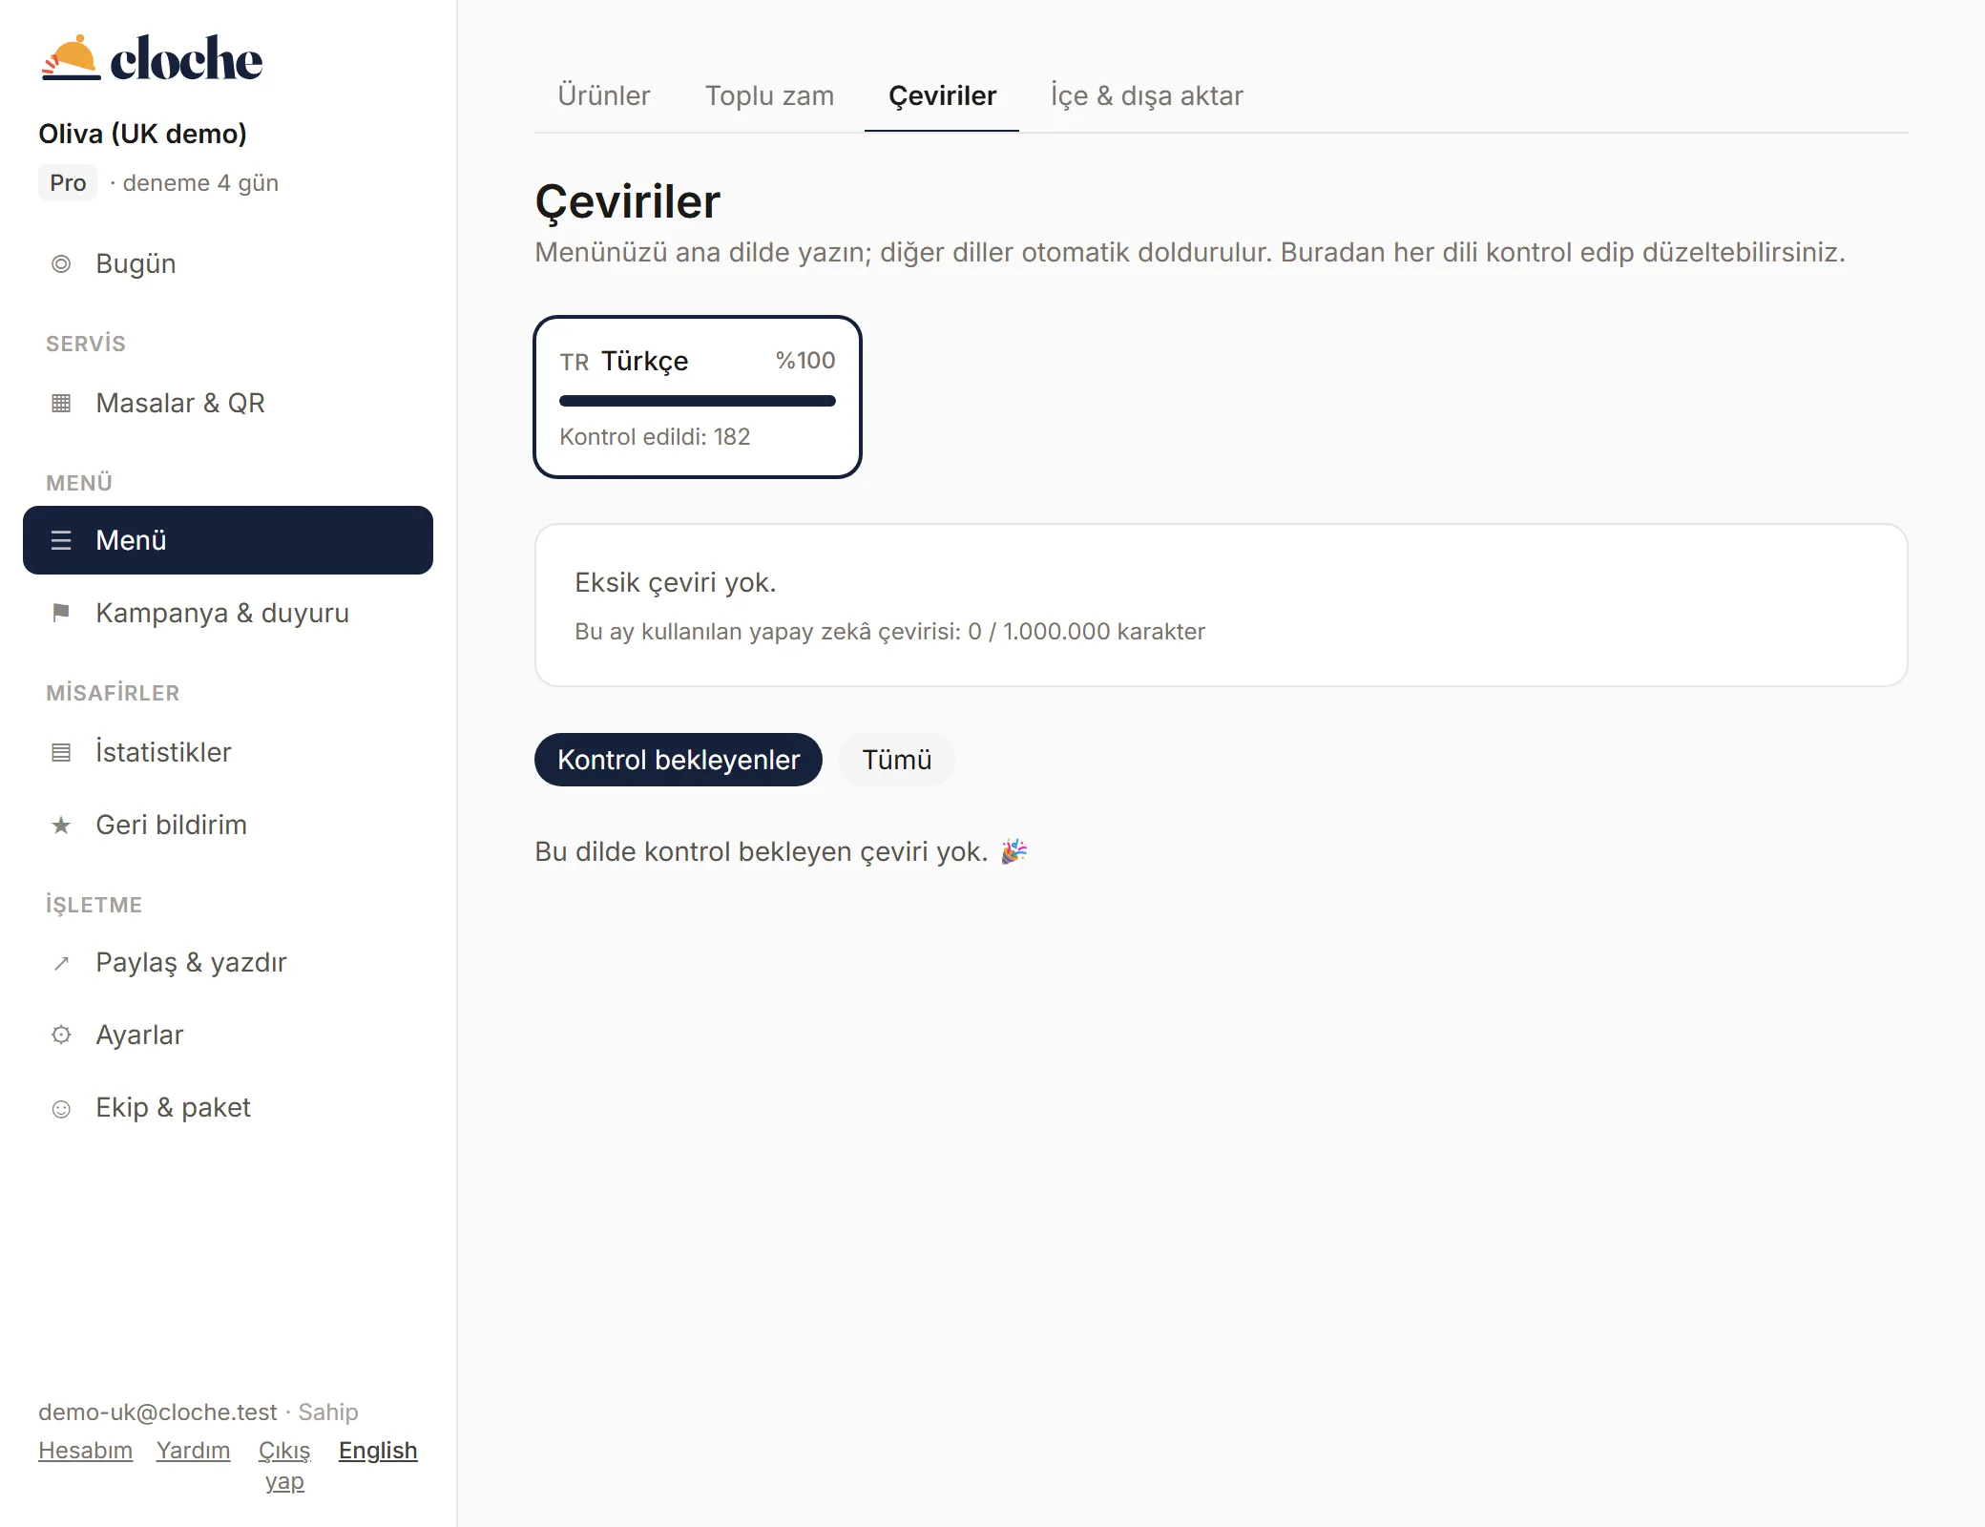
Task: Click the İstatistikler list icon
Action: 61,753
